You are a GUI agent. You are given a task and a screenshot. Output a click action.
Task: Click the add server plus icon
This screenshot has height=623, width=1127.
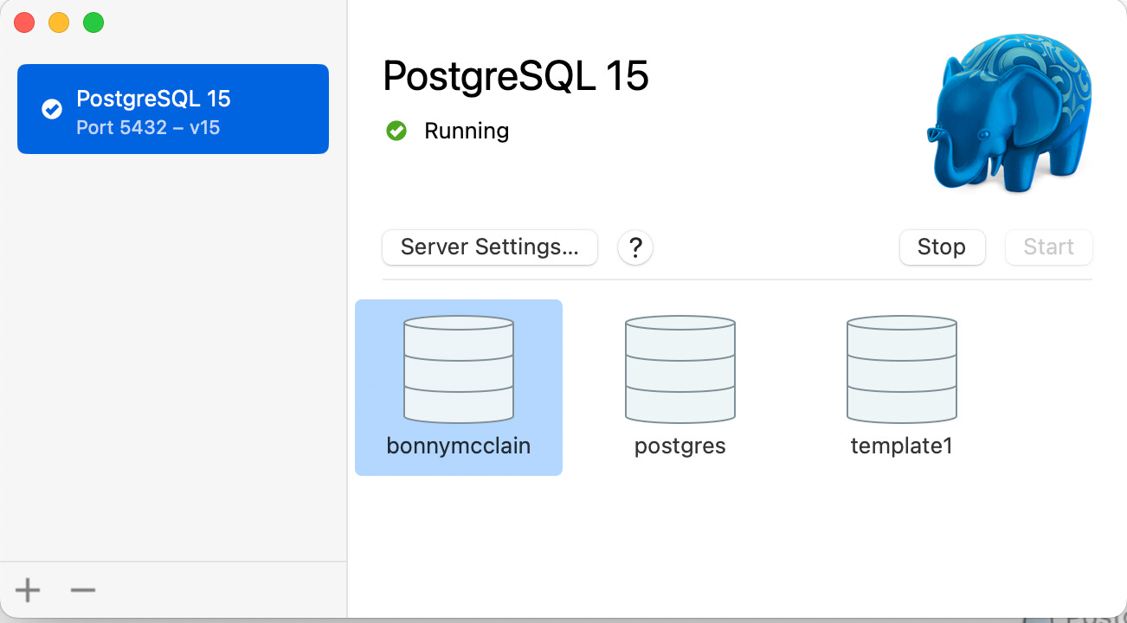coord(26,590)
